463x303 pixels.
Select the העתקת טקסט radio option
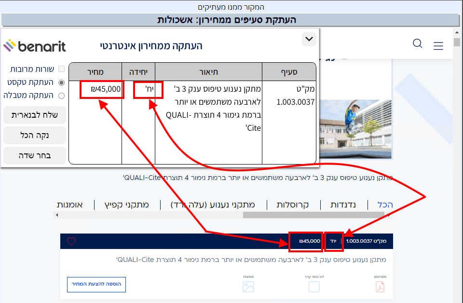click(61, 83)
